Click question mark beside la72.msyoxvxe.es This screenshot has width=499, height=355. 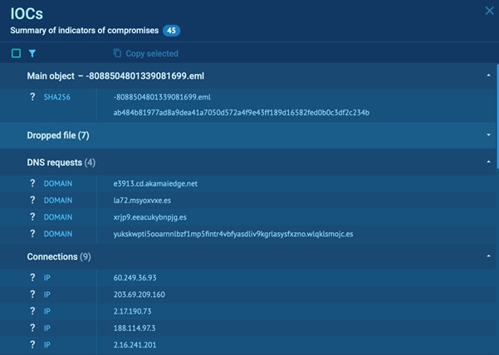coord(31,200)
